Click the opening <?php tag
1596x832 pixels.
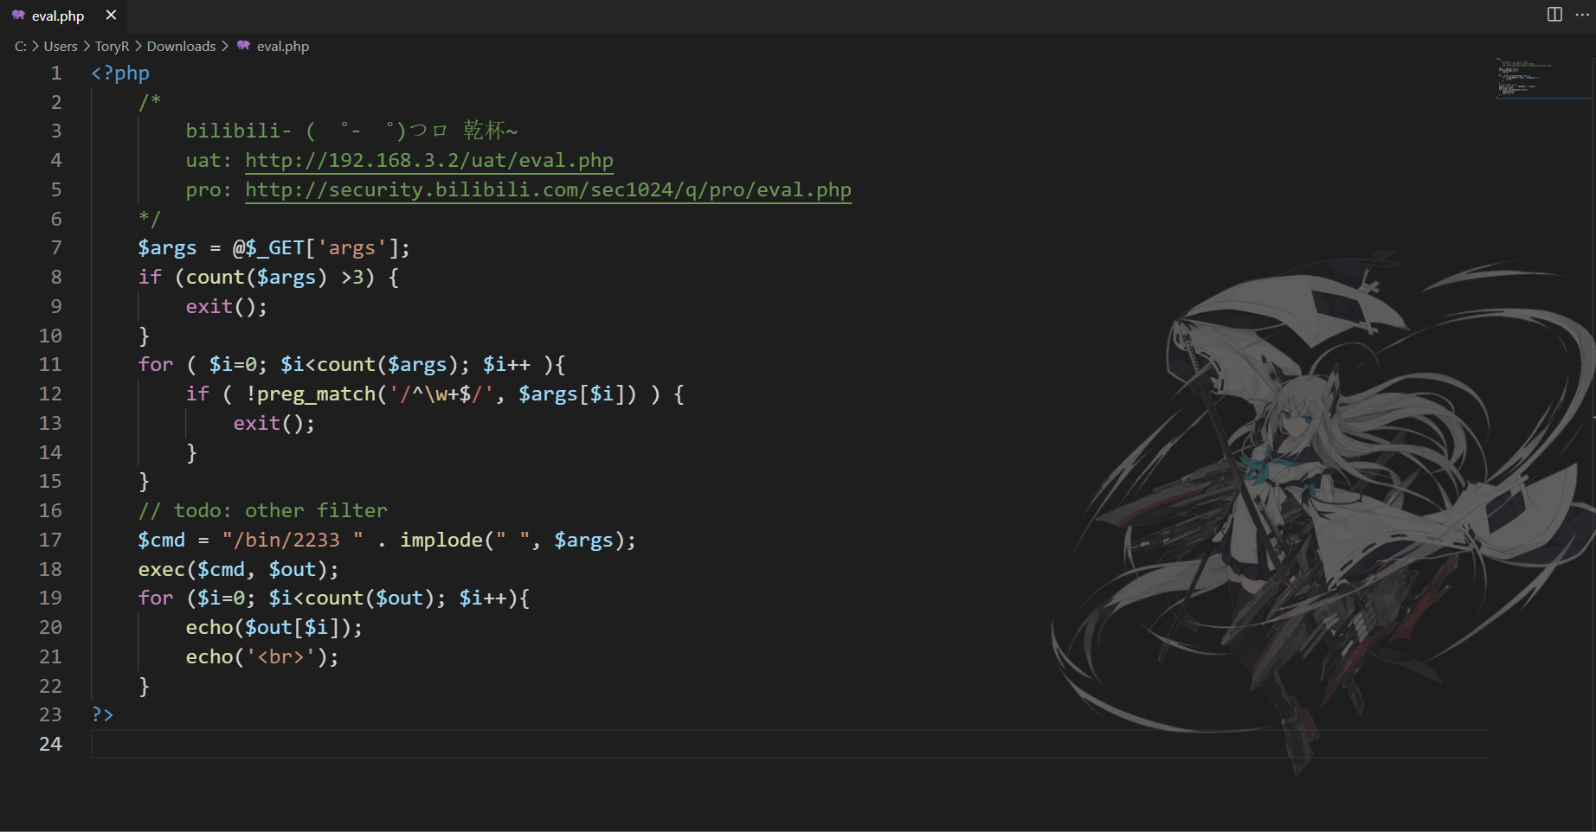120,74
